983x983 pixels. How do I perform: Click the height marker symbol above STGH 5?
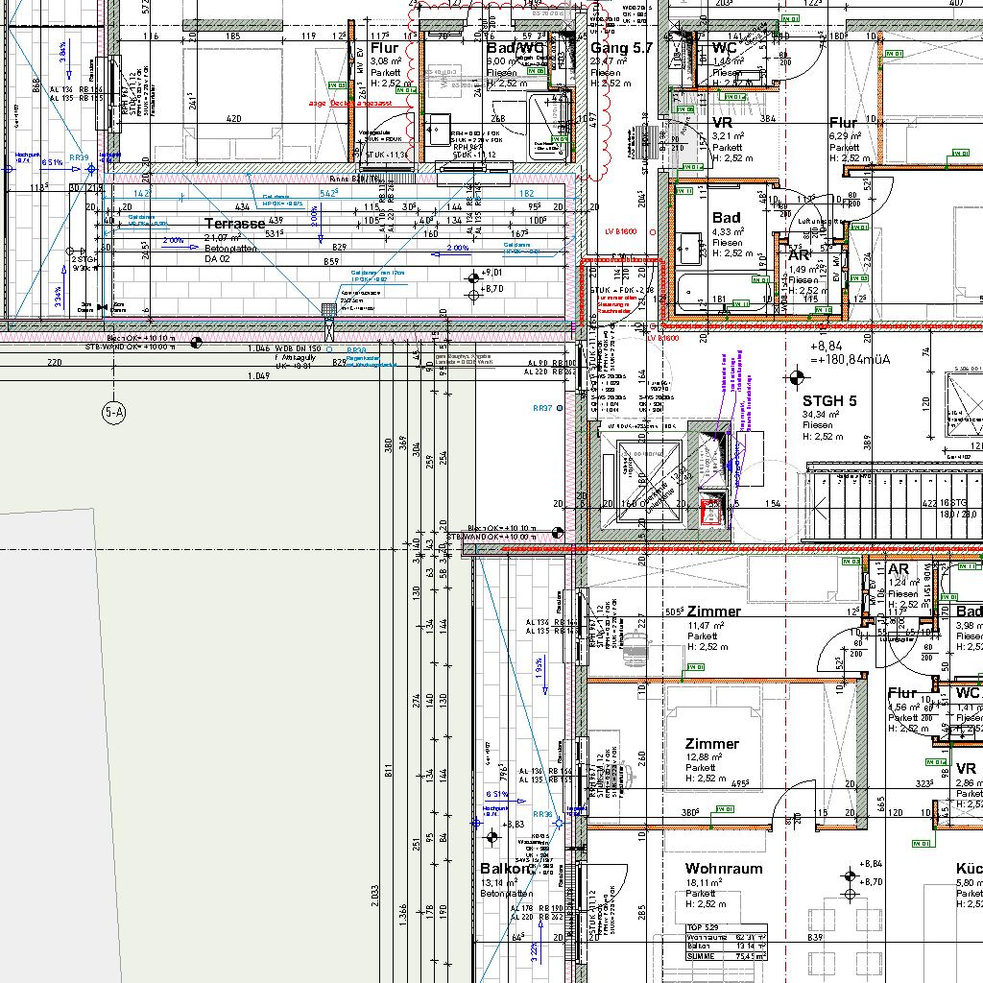pyautogui.click(x=796, y=376)
